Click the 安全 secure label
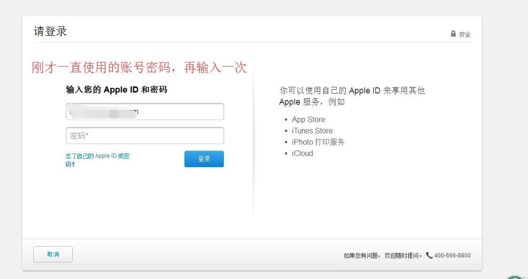This screenshot has height=279, width=528. (x=465, y=34)
